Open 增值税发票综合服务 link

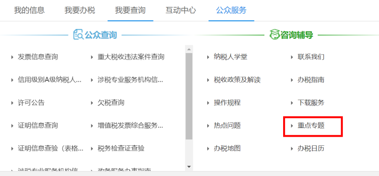point(131,126)
